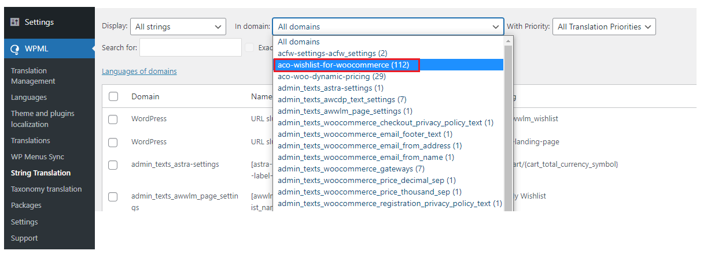Pick admin_texts_woocommerce_email_from_name option
Screen dimensions: 711x258
[388, 157]
